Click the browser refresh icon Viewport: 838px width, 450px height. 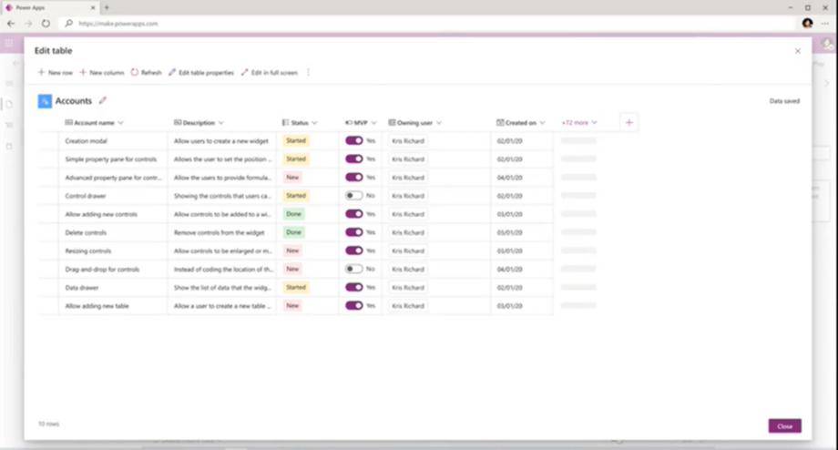click(x=46, y=23)
